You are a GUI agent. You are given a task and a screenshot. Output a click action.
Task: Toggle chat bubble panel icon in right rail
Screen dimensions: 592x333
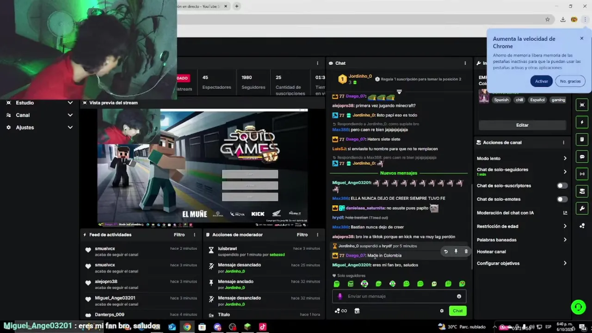[582, 157]
